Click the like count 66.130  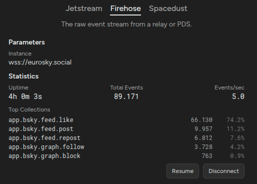click(201, 120)
